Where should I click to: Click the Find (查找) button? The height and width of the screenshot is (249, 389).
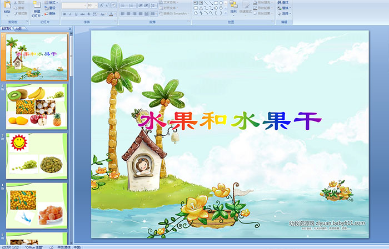(283, 2)
